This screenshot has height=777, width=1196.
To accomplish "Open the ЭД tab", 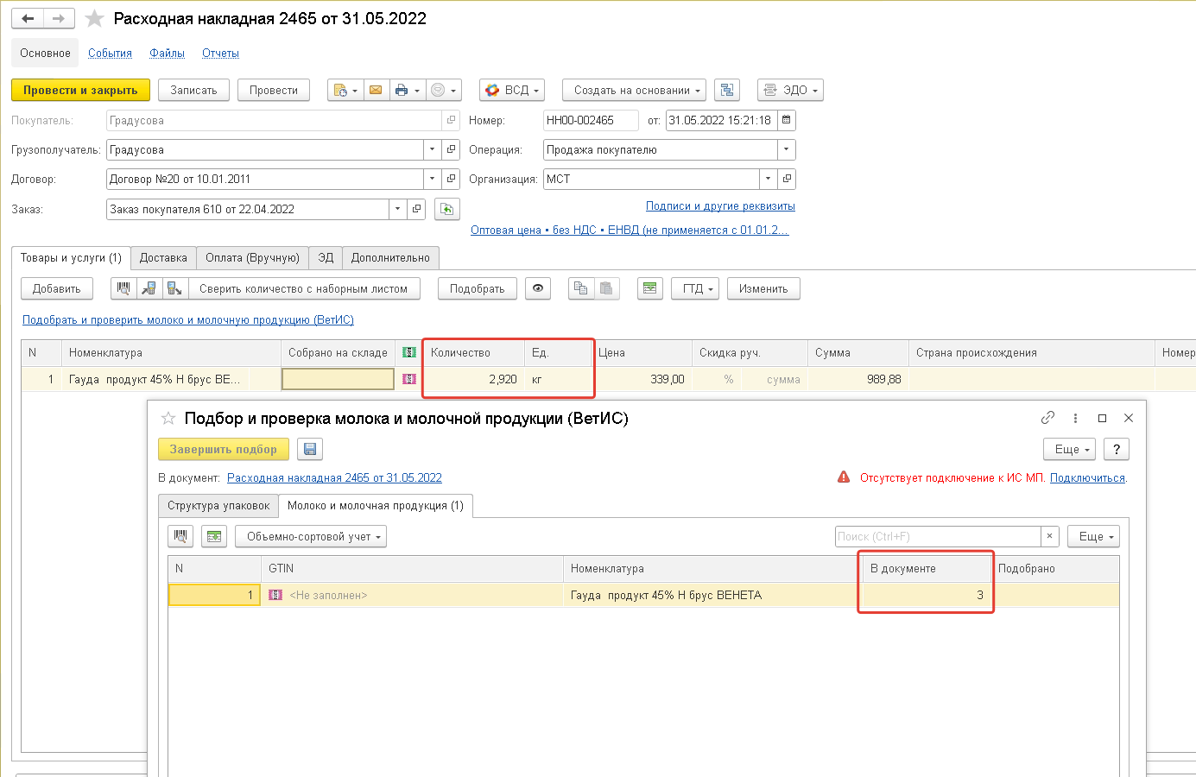I will pos(326,257).
